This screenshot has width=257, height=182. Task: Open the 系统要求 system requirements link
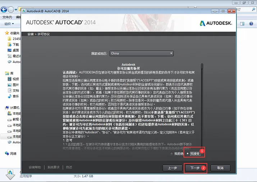click(x=54, y=167)
